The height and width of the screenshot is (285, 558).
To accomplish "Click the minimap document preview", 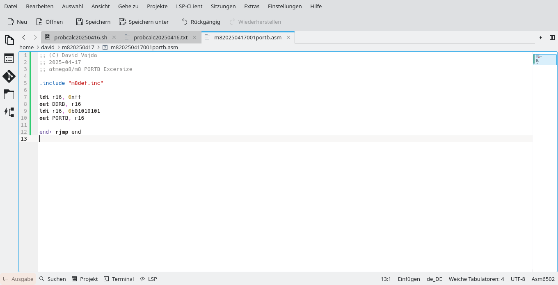I will [545, 59].
